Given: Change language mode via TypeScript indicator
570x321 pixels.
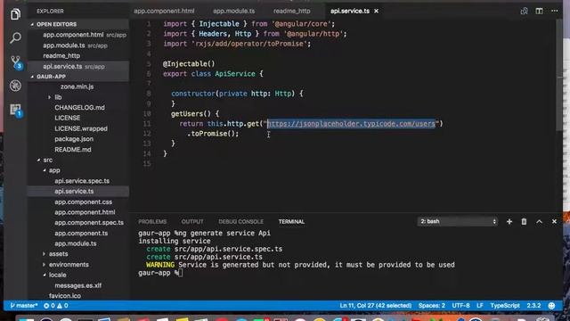Looking at the screenshot, I should point(505,306).
